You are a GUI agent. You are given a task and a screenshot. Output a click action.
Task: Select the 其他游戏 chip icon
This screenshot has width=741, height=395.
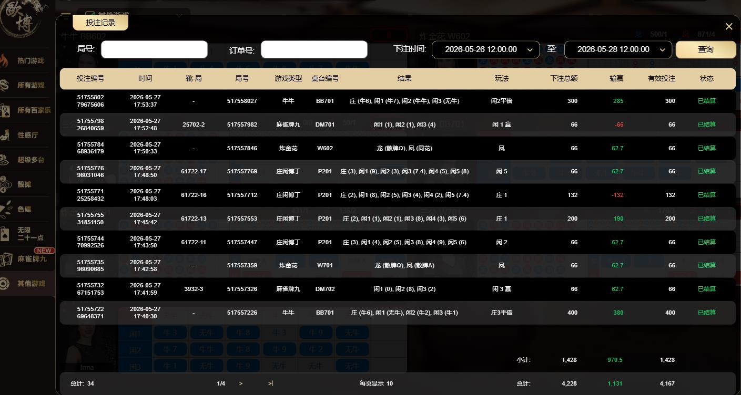(5, 284)
